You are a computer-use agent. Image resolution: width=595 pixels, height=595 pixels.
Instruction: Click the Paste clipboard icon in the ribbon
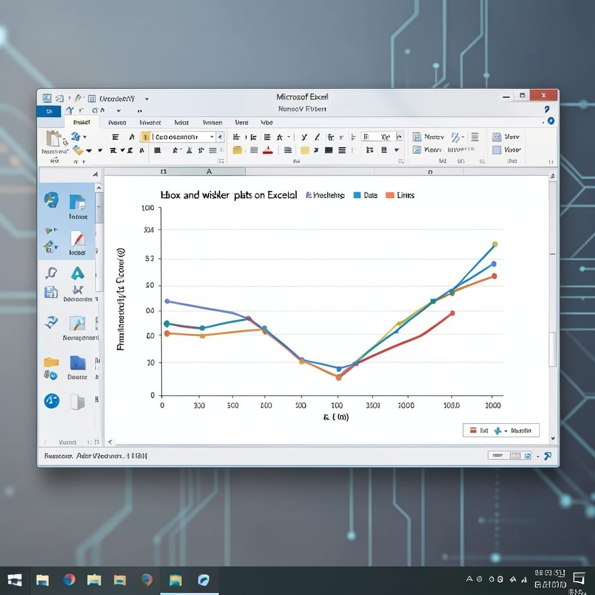click(54, 138)
